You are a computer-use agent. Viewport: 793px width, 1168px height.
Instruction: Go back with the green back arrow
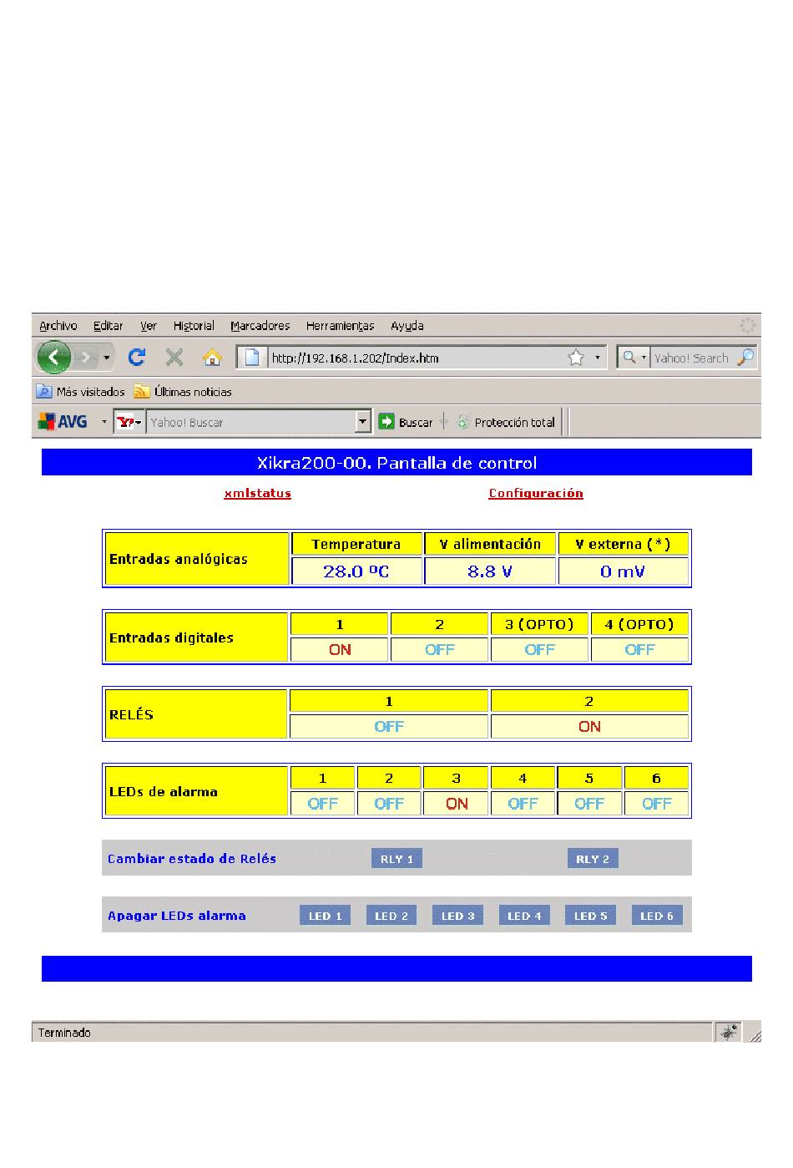(x=53, y=358)
